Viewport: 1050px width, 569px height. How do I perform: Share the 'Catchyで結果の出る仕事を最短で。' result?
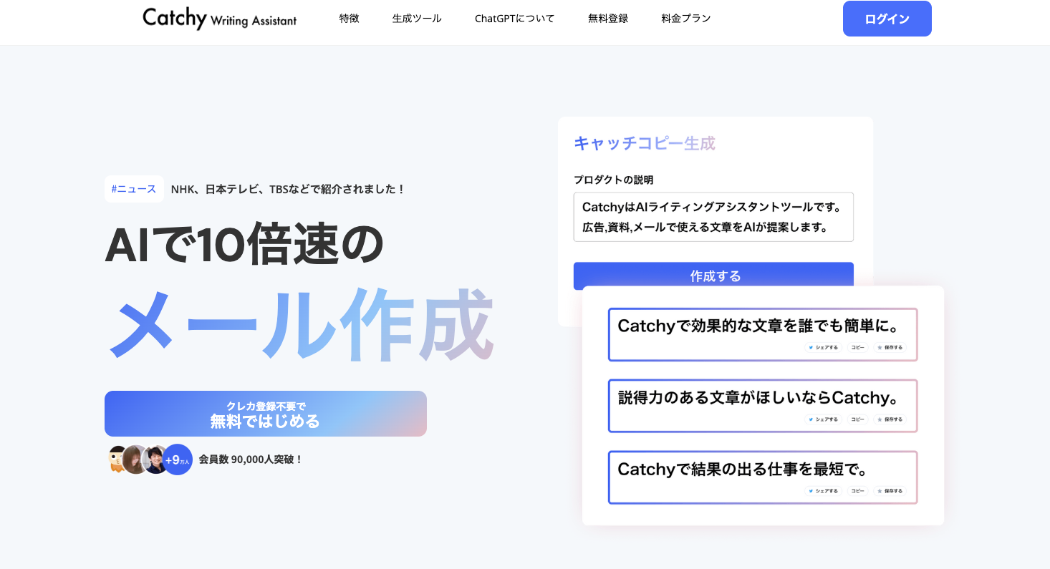click(x=823, y=491)
